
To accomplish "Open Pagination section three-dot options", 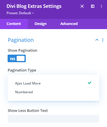I will coord(103,40).
